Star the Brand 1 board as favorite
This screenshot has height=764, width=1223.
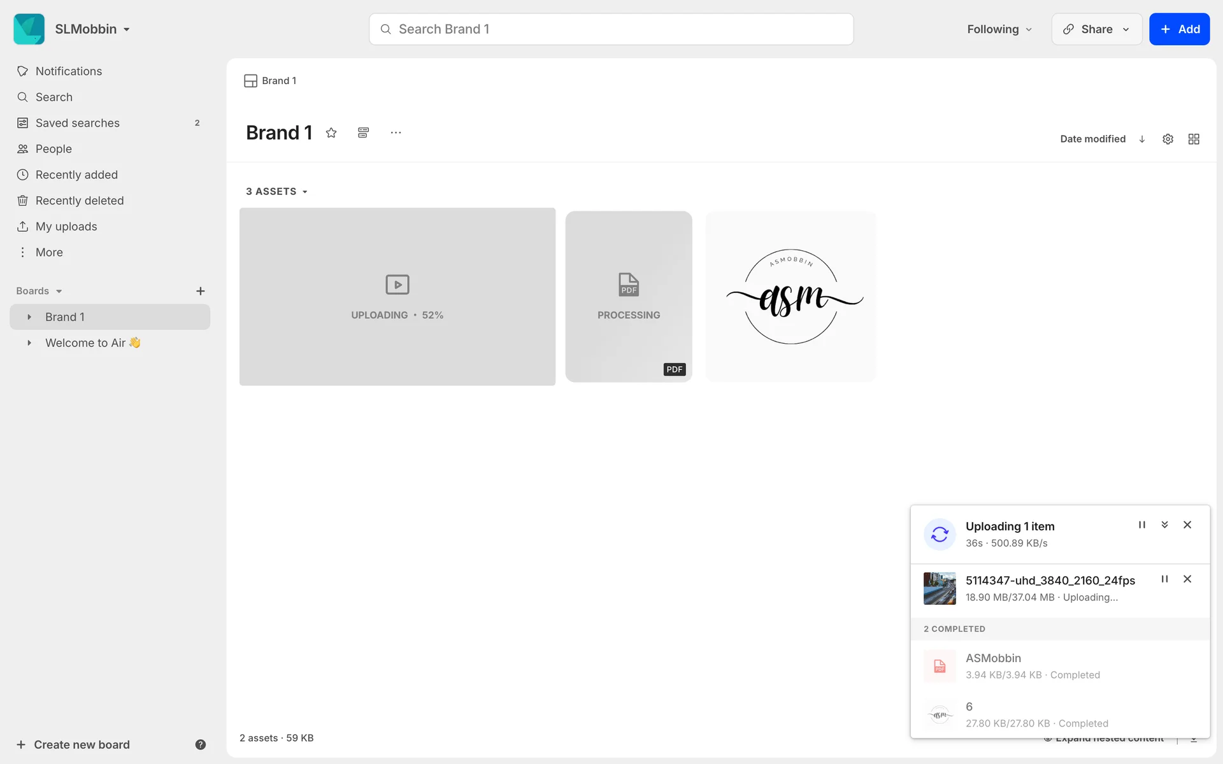[x=331, y=132]
